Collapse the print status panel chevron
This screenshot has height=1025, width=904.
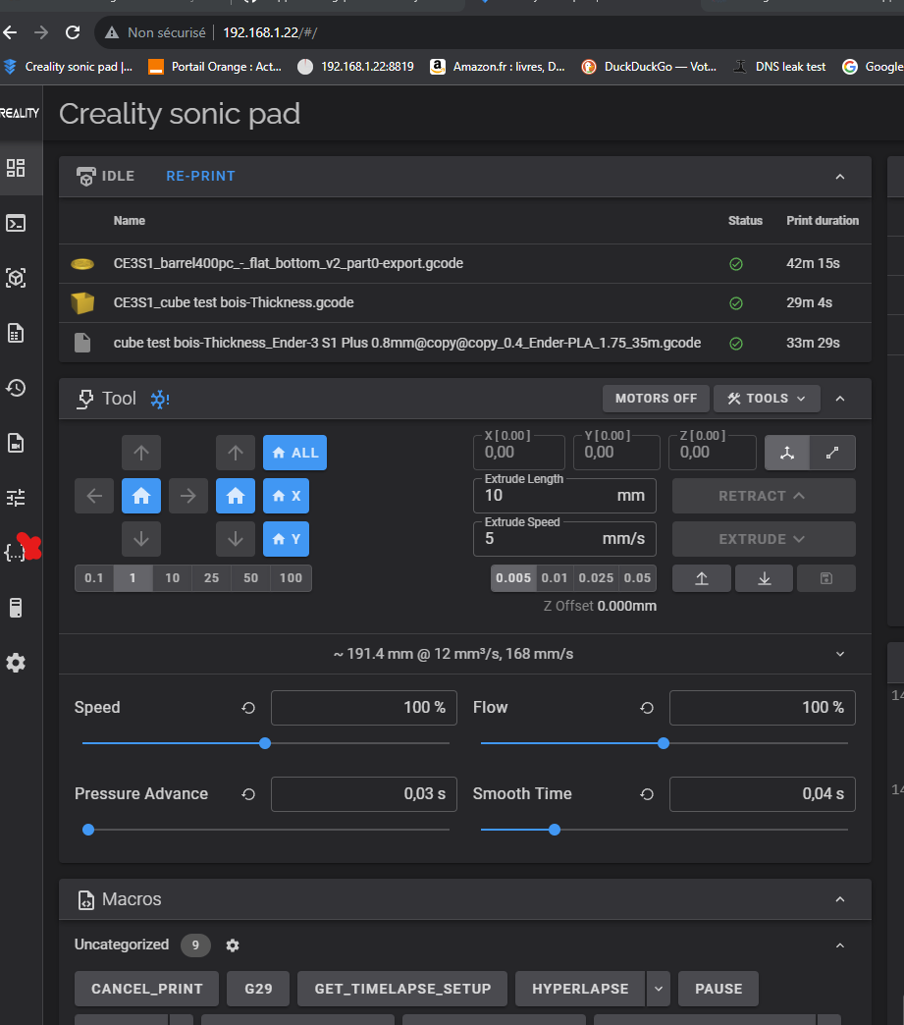point(840,177)
